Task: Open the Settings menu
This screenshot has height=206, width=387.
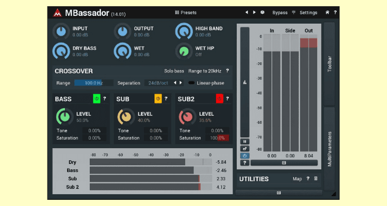Action: [308, 12]
